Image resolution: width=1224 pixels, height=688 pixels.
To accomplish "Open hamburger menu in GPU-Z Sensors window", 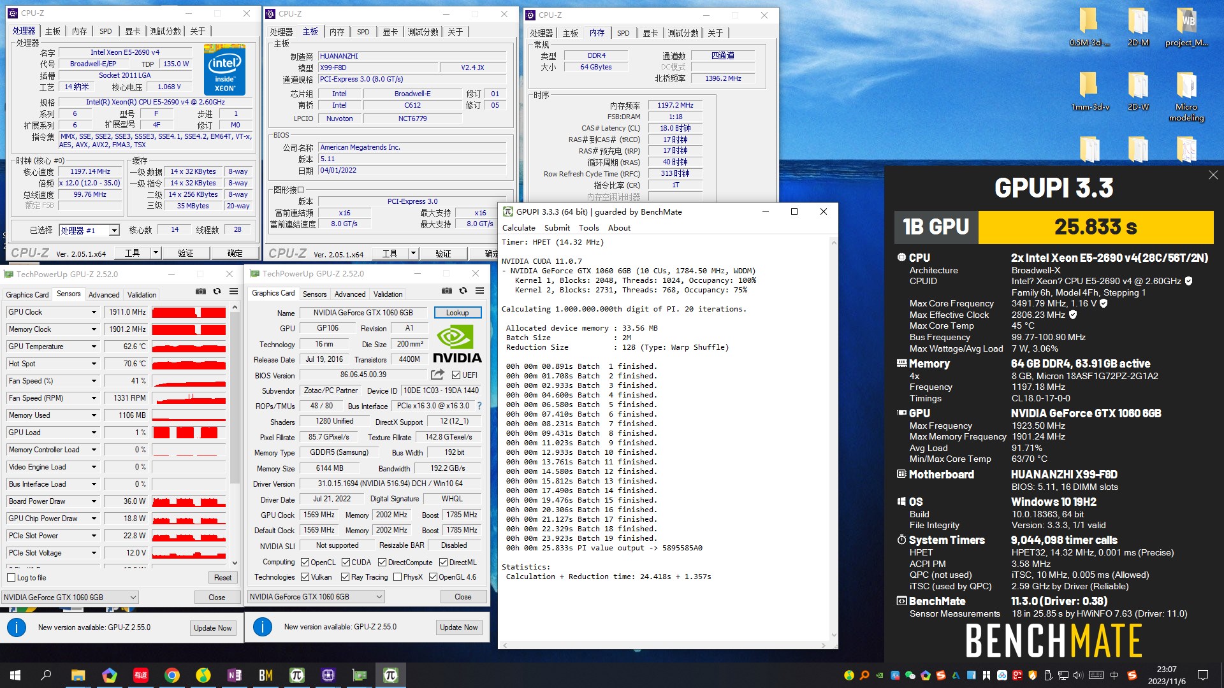I will pyautogui.click(x=234, y=291).
